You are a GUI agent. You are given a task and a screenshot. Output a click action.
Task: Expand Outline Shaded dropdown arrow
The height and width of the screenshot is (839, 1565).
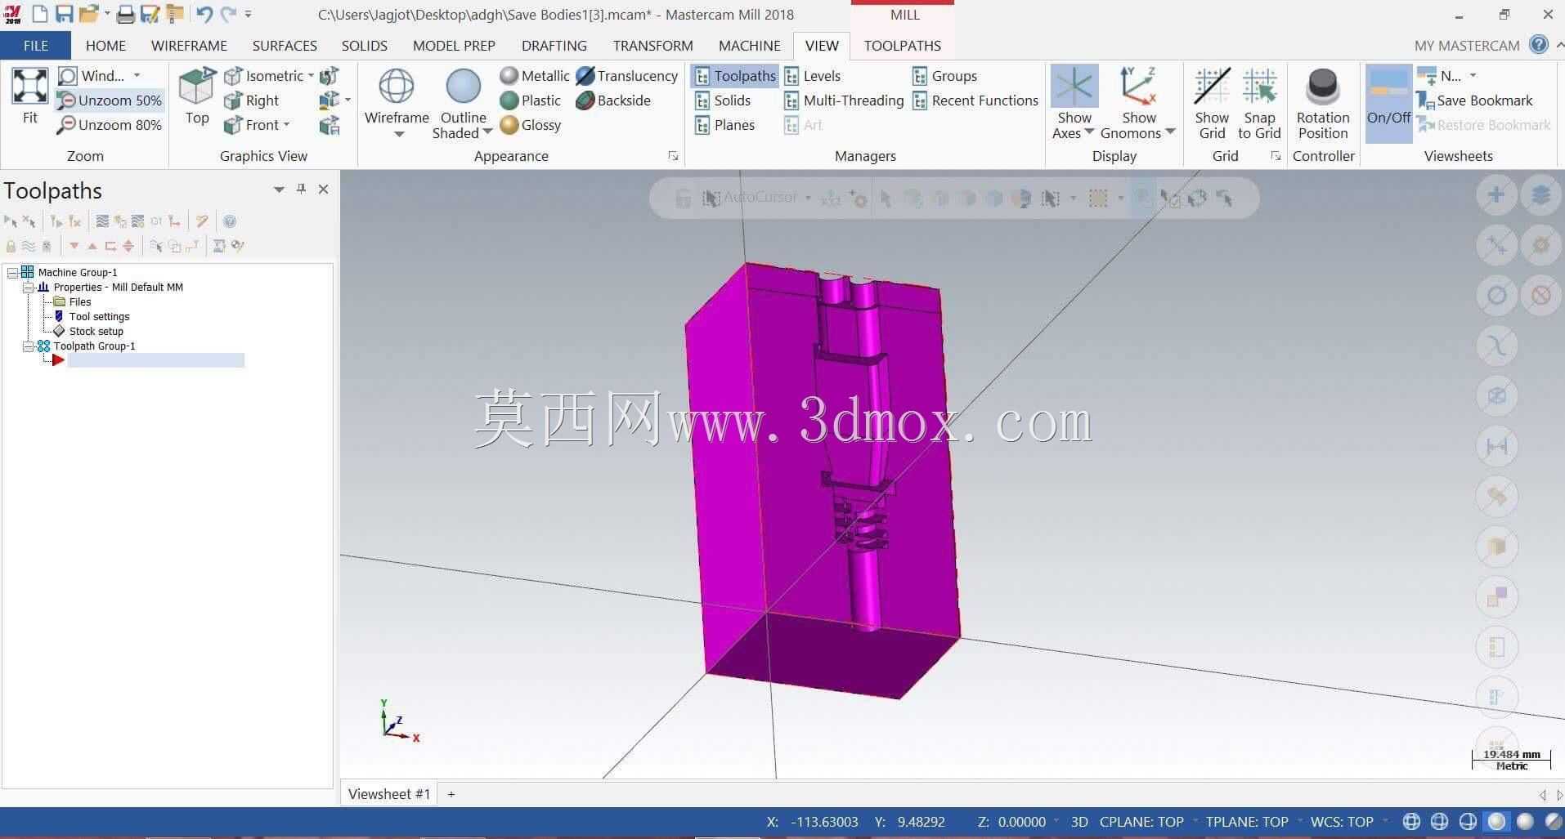487,132
